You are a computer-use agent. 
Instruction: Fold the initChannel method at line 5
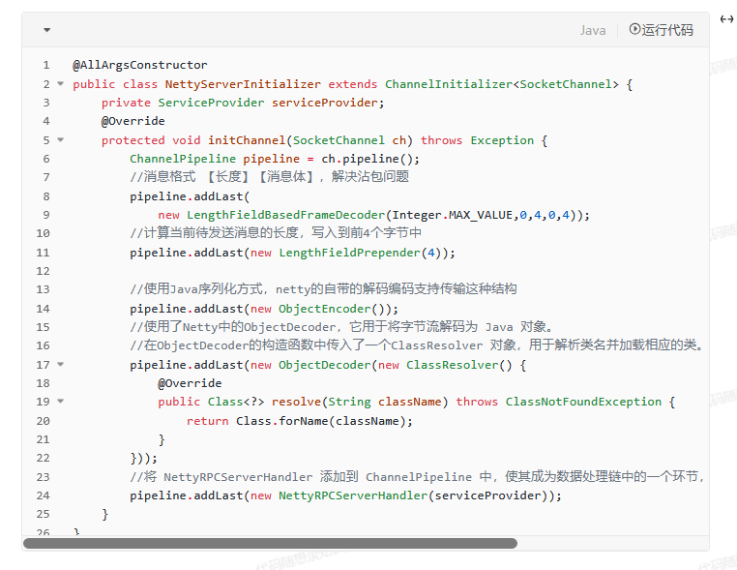(x=61, y=139)
